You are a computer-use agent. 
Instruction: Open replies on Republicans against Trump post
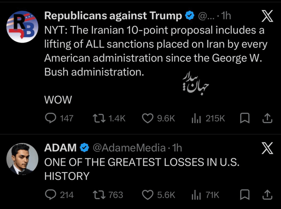point(59,119)
